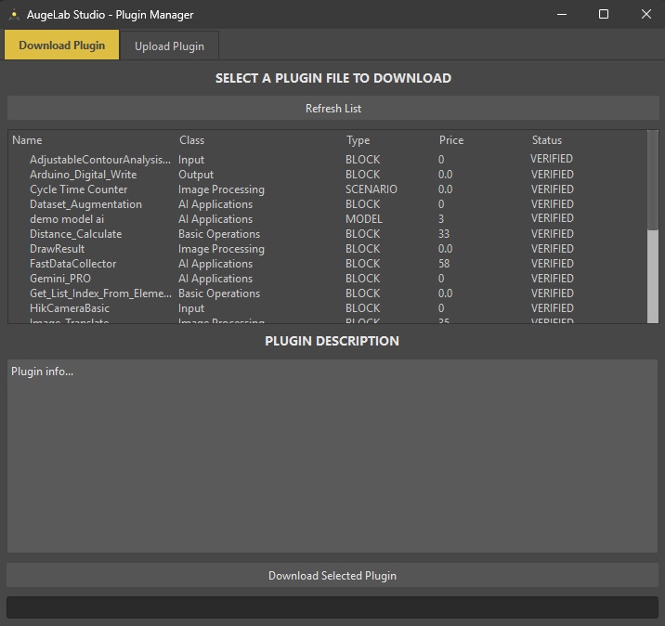Click VERIFIED status of Dataset_Augmentation row
Screen dimensions: 665x626
click(x=553, y=204)
